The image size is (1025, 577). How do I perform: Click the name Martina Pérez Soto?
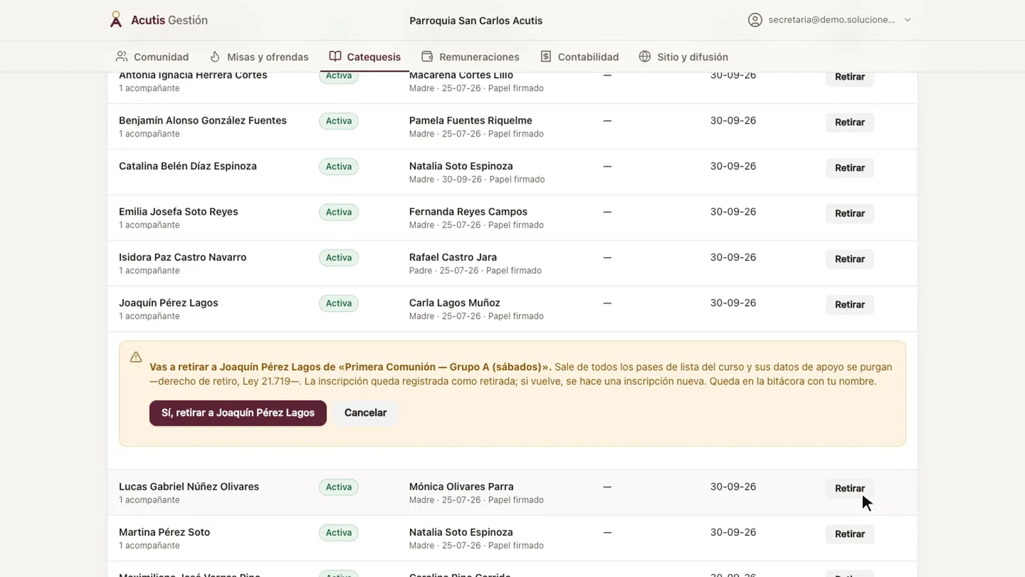pos(165,532)
